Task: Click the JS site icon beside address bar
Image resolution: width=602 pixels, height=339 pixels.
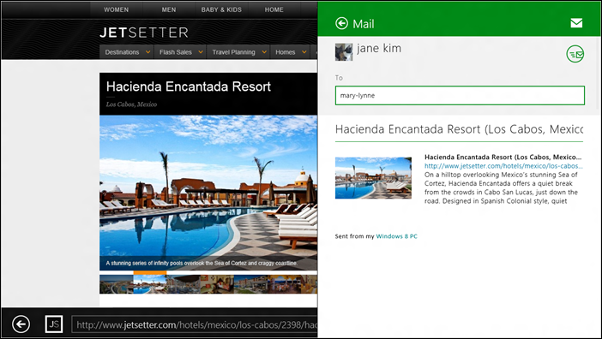Action: pyautogui.click(x=54, y=324)
